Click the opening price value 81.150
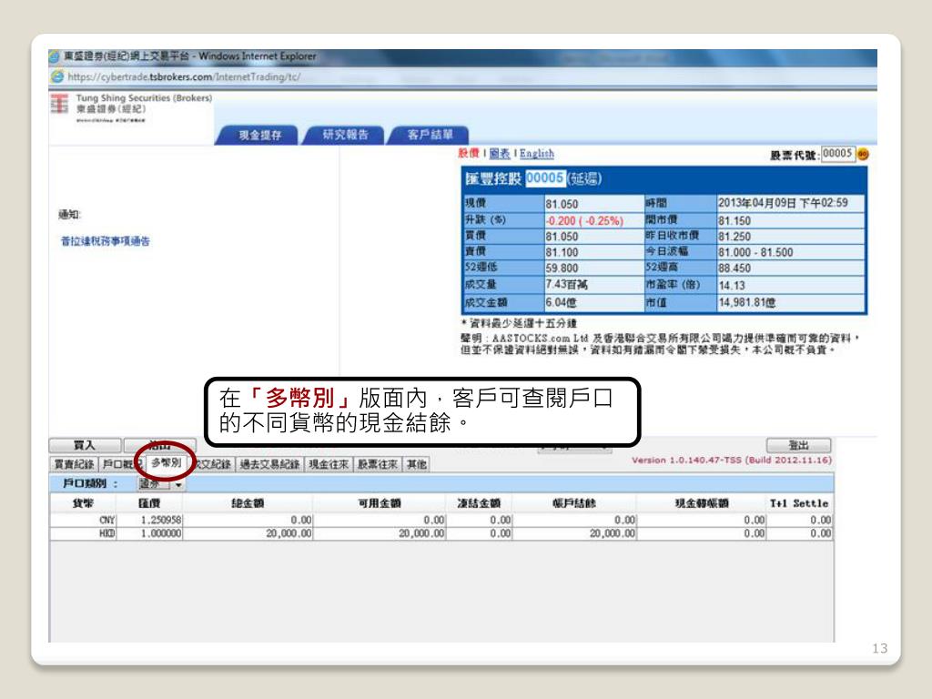The image size is (932, 699). (734, 220)
